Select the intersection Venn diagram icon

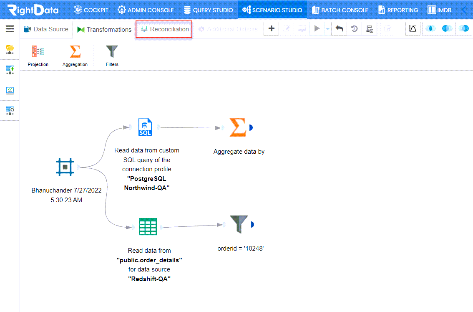(430, 29)
